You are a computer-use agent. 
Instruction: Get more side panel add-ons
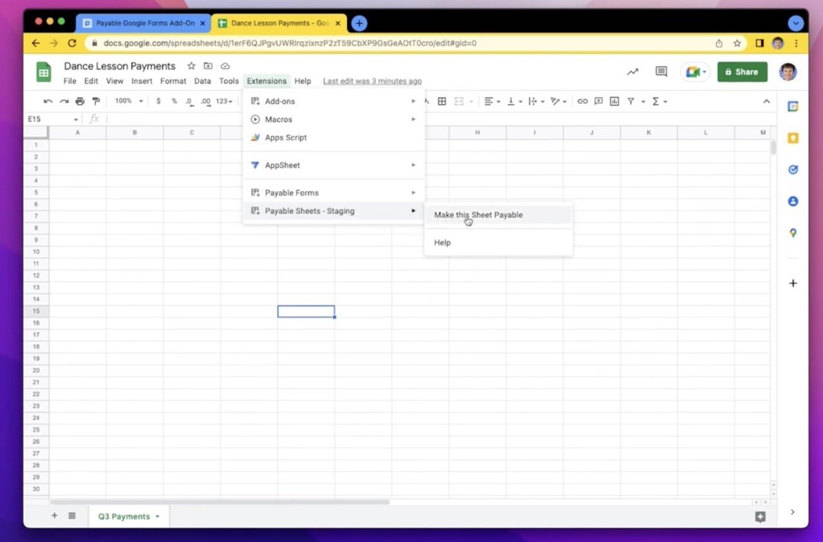point(793,284)
